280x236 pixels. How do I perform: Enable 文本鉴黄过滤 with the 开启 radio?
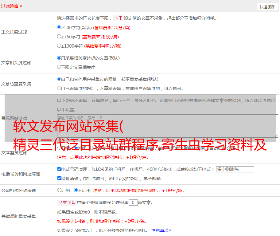coord(59,148)
